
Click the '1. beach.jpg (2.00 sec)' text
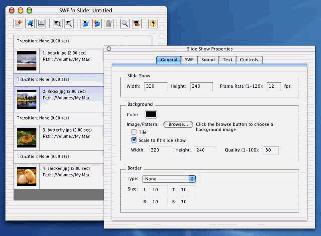tap(65, 53)
